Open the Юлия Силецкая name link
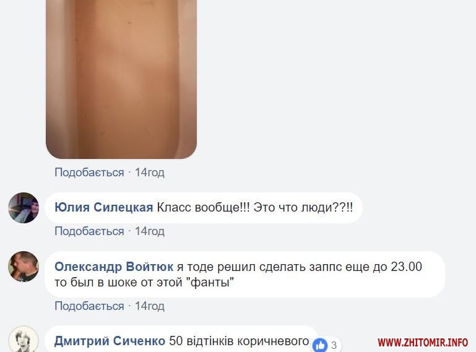 103,208
